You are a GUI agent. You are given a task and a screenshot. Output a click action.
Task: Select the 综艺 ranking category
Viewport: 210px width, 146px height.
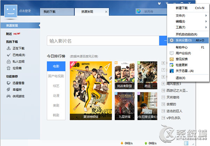tap(56, 86)
